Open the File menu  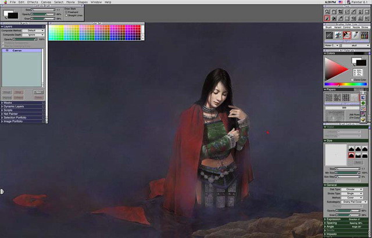(x=13, y=2)
